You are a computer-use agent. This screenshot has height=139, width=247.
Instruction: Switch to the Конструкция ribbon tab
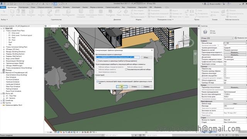(x=24, y=7)
